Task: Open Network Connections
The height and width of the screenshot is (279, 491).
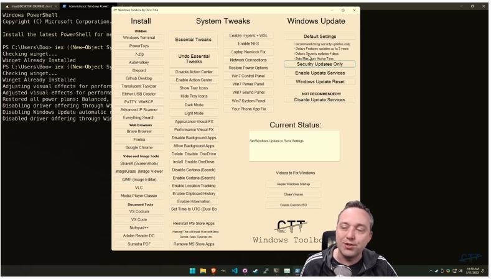Action: [x=248, y=60]
